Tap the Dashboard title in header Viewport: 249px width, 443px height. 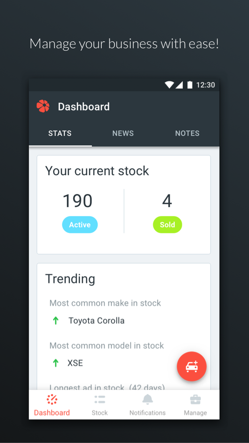(x=84, y=106)
